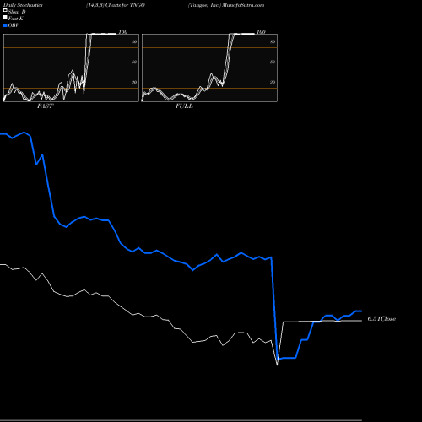The height and width of the screenshot is (422, 422).
Task: Click the '(14,3,3) Charts for TNGO' heading
Action: click(116, 5)
